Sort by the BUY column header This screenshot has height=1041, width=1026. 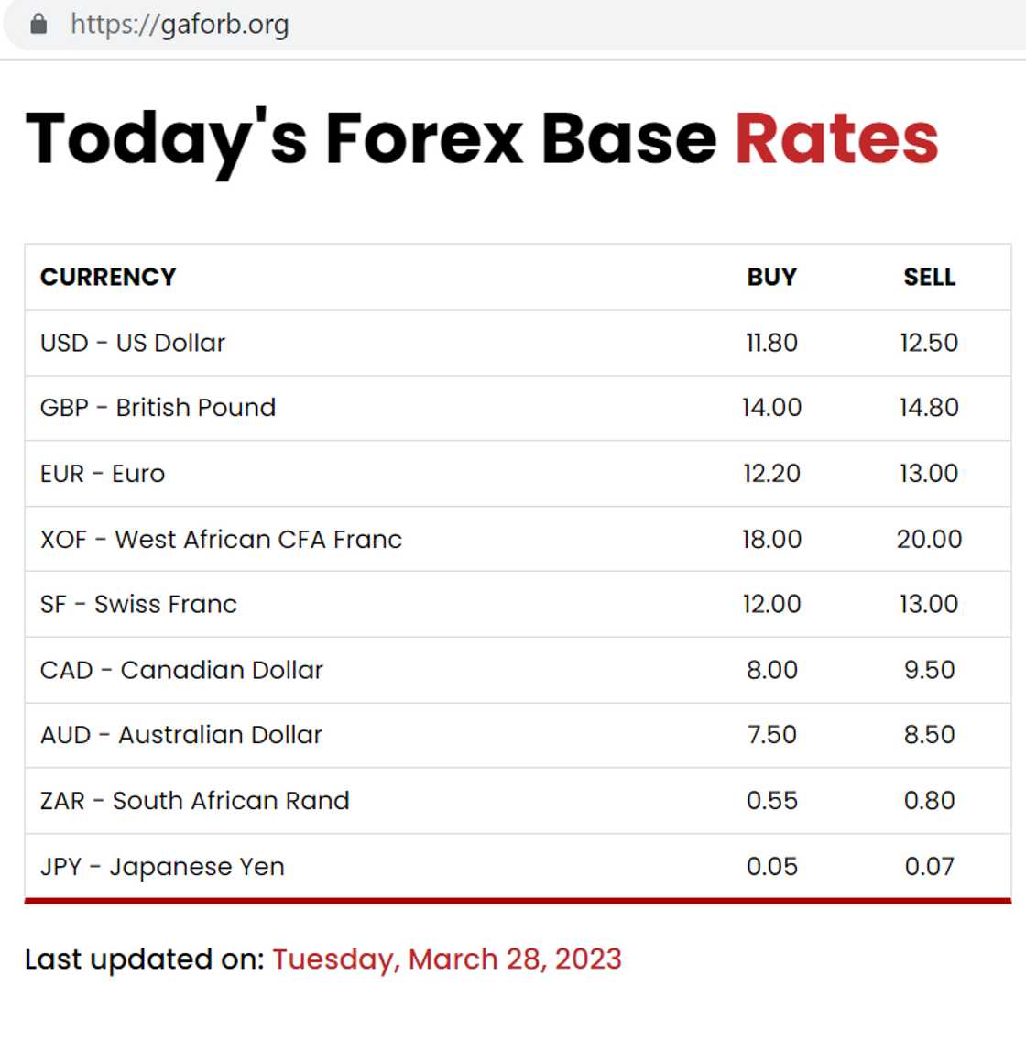[x=770, y=277]
